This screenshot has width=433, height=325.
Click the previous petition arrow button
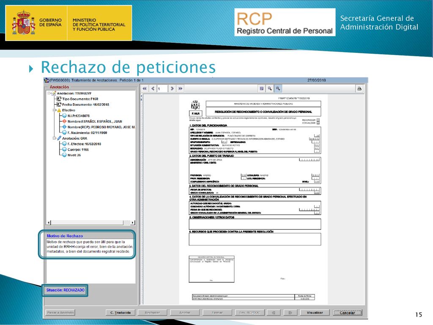coord(274,313)
